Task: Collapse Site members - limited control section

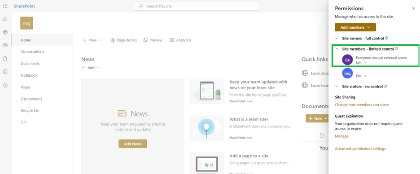Action: (337, 49)
